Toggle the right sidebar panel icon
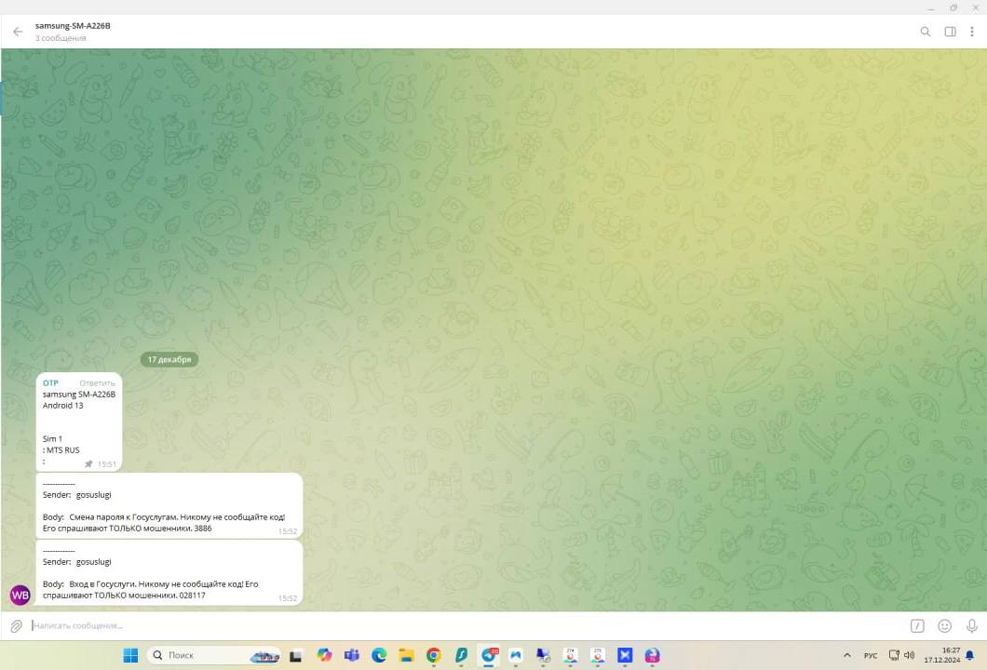The height and width of the screenshot is (670, 987). point(951,32)
